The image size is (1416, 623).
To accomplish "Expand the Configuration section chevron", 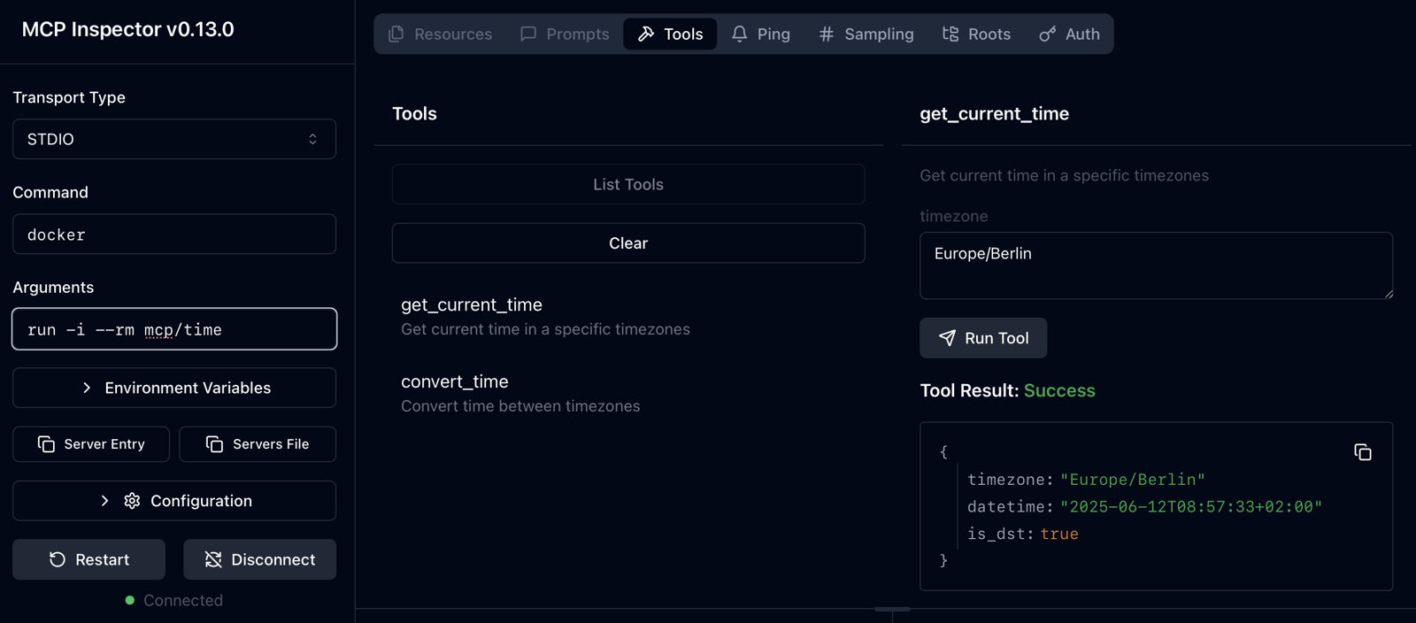I will click(x=104, y=501).
